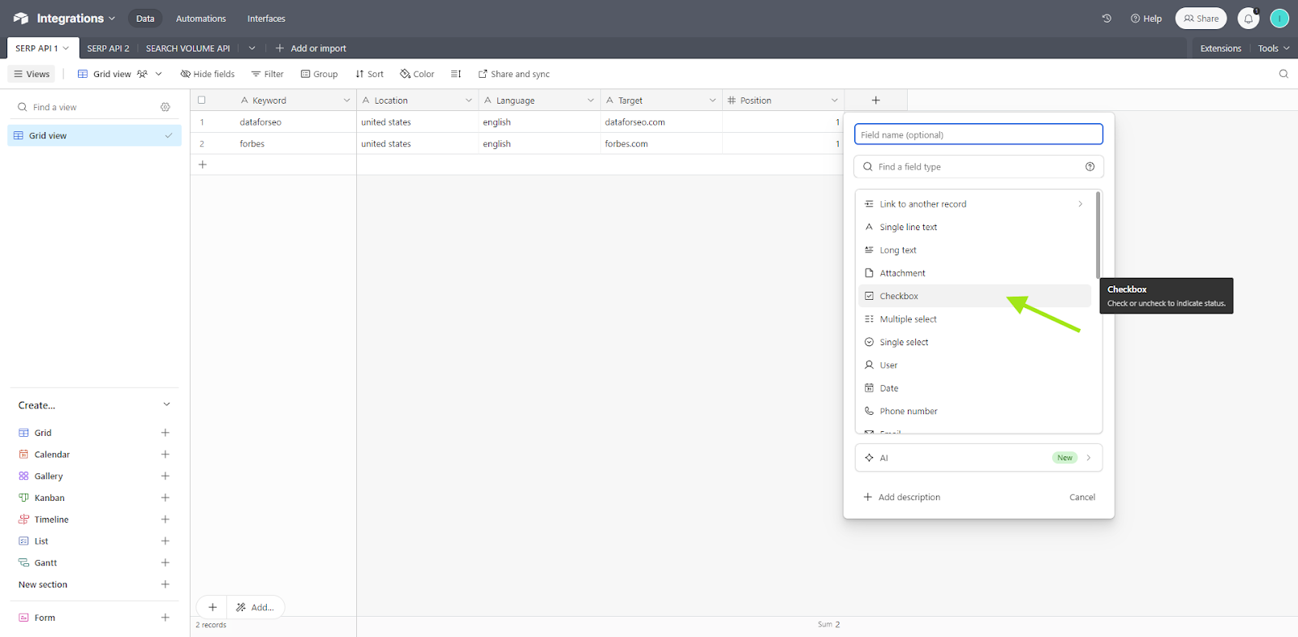Click Add or import table
1298x637 pixels.
[x=311, y=49]
